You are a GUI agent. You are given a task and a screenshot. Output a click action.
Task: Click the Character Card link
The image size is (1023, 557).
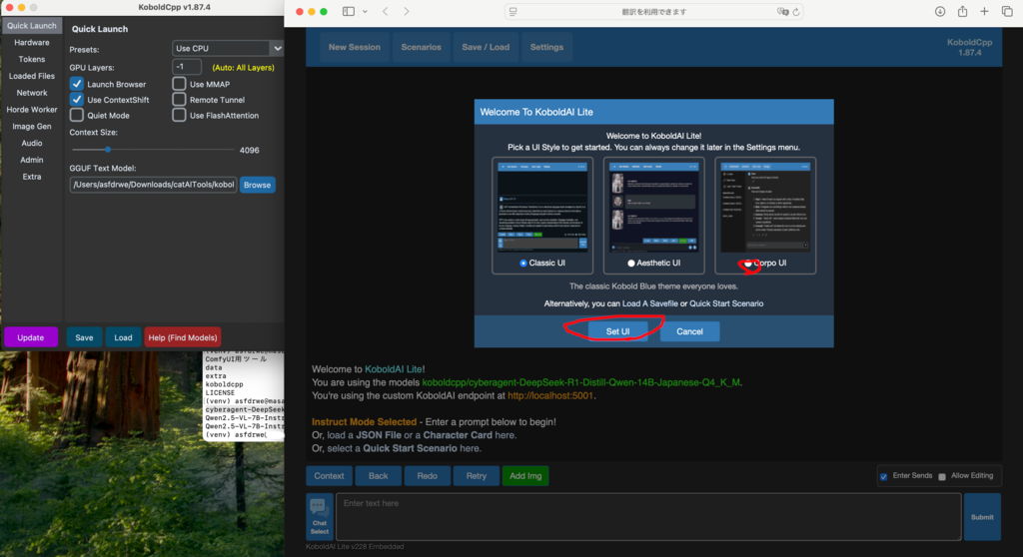click(x=458, y=435)
